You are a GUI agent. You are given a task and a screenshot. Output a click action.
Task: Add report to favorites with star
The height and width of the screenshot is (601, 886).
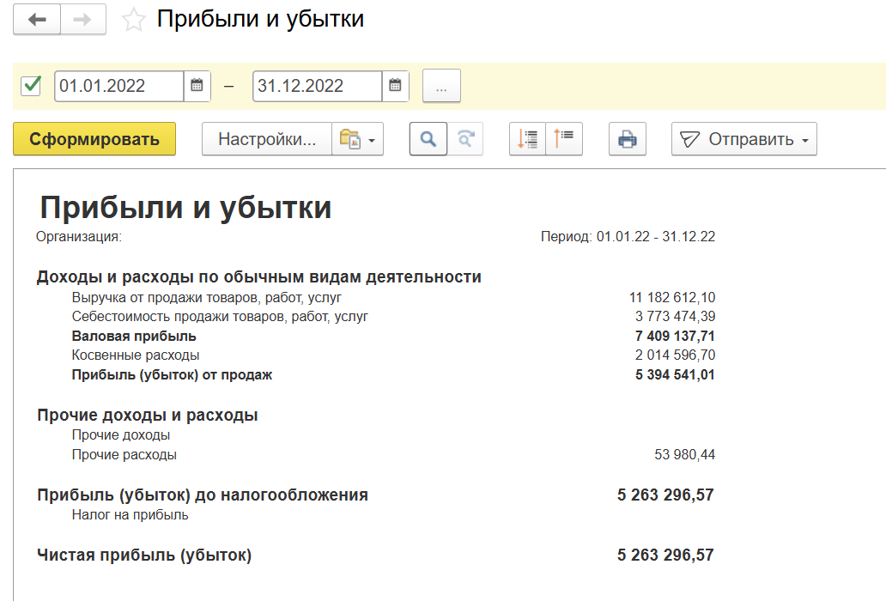click(x=134, y=21)
